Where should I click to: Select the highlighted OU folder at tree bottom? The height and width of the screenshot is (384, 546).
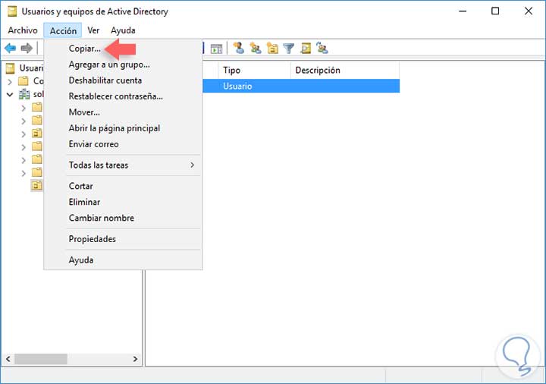point(37,185)
